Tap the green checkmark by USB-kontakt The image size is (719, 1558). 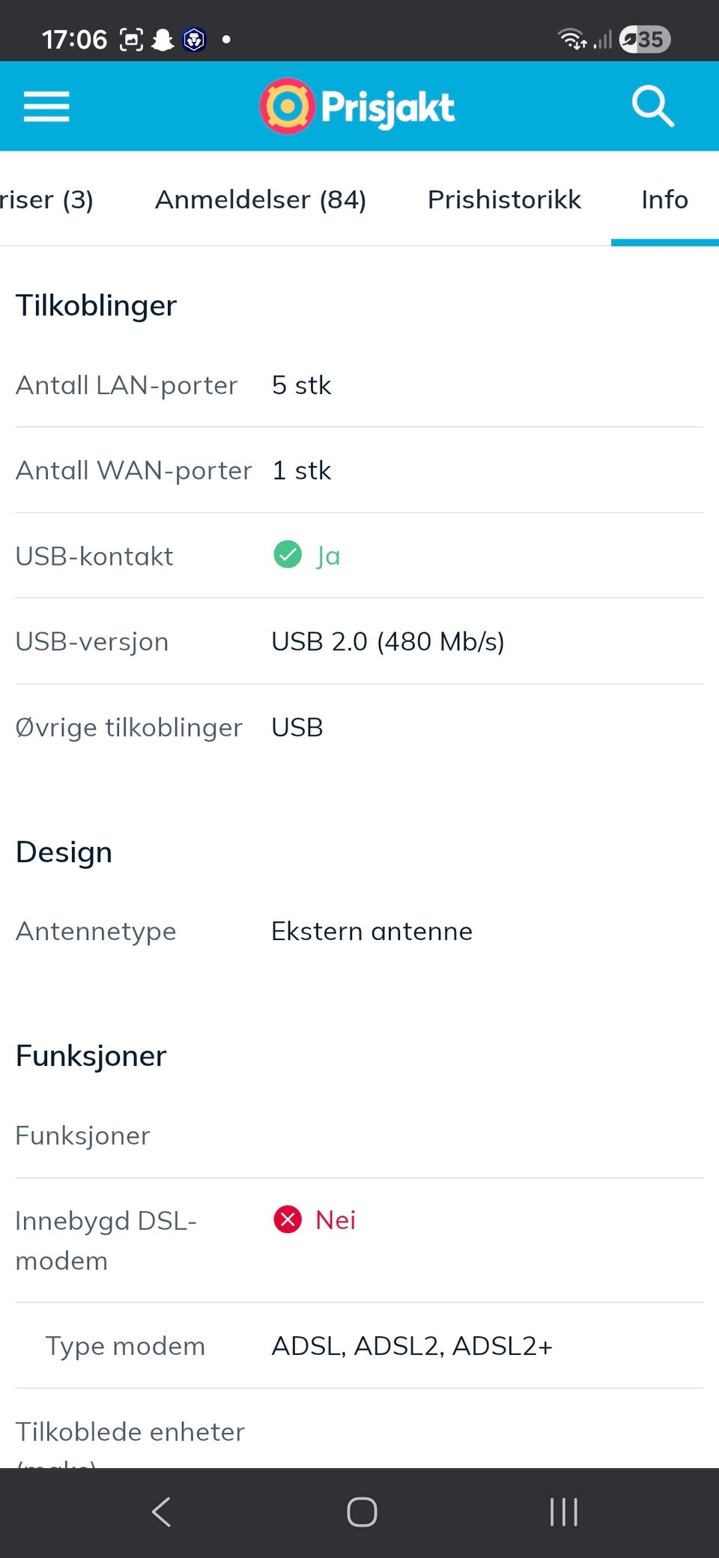[288, 555]
